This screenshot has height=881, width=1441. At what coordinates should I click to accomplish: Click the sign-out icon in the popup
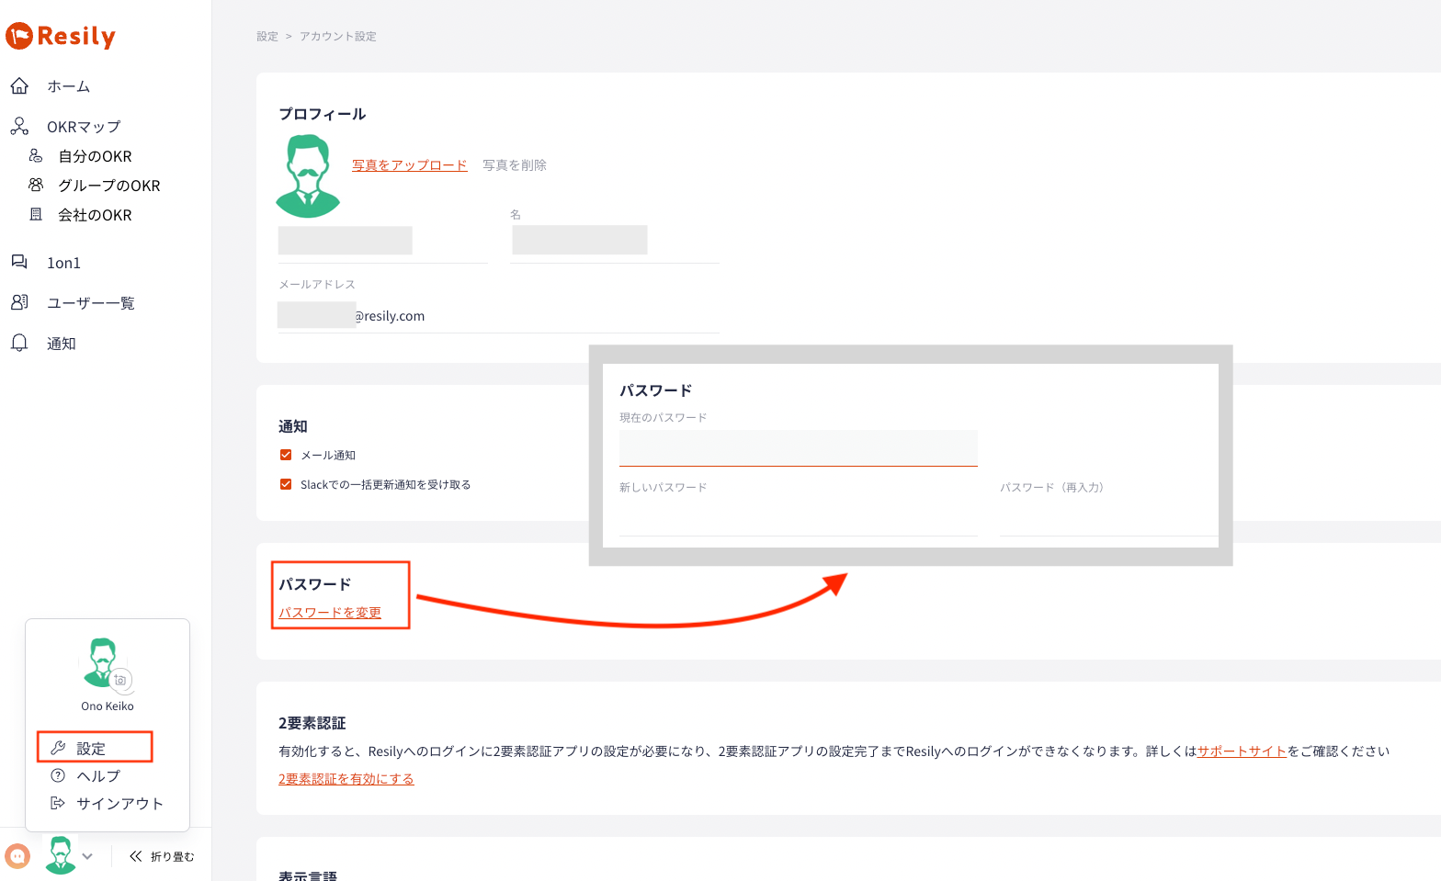[x=58, y=803]
